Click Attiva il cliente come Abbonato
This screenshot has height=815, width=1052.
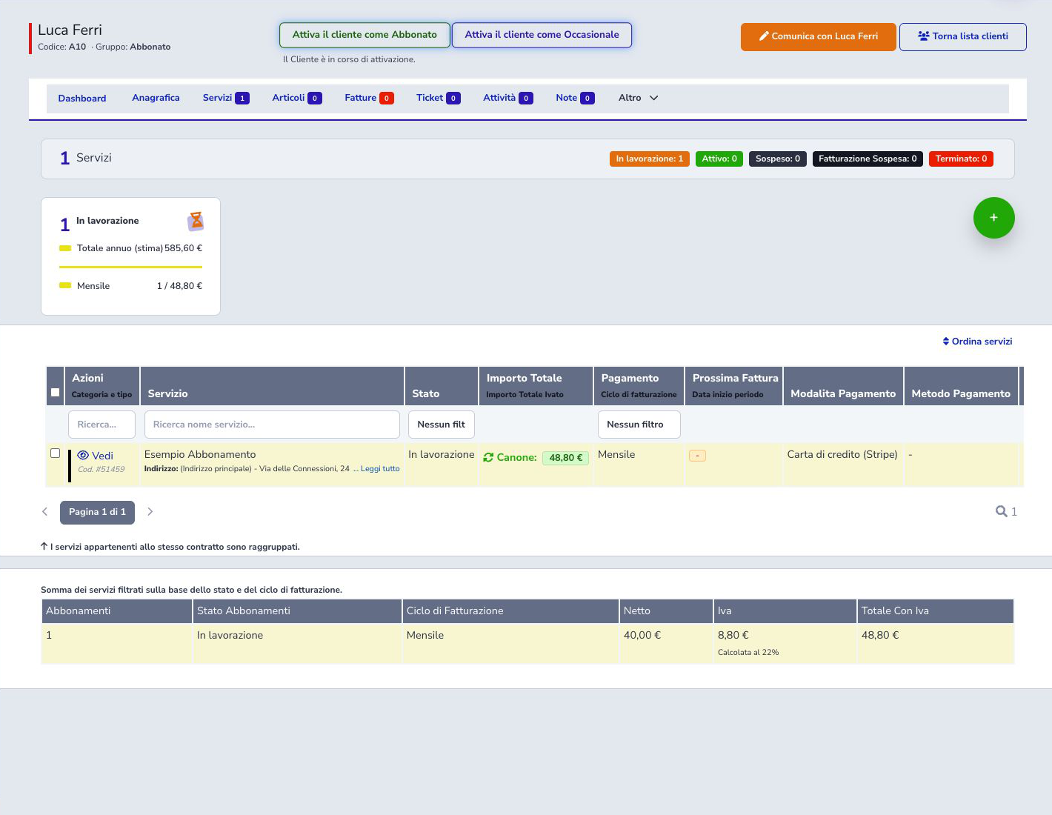coord(364,35)
